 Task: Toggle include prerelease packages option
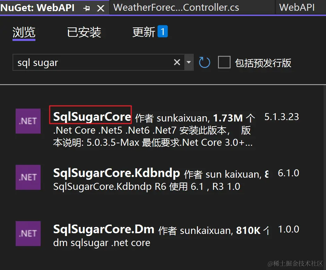coord(224,62)
